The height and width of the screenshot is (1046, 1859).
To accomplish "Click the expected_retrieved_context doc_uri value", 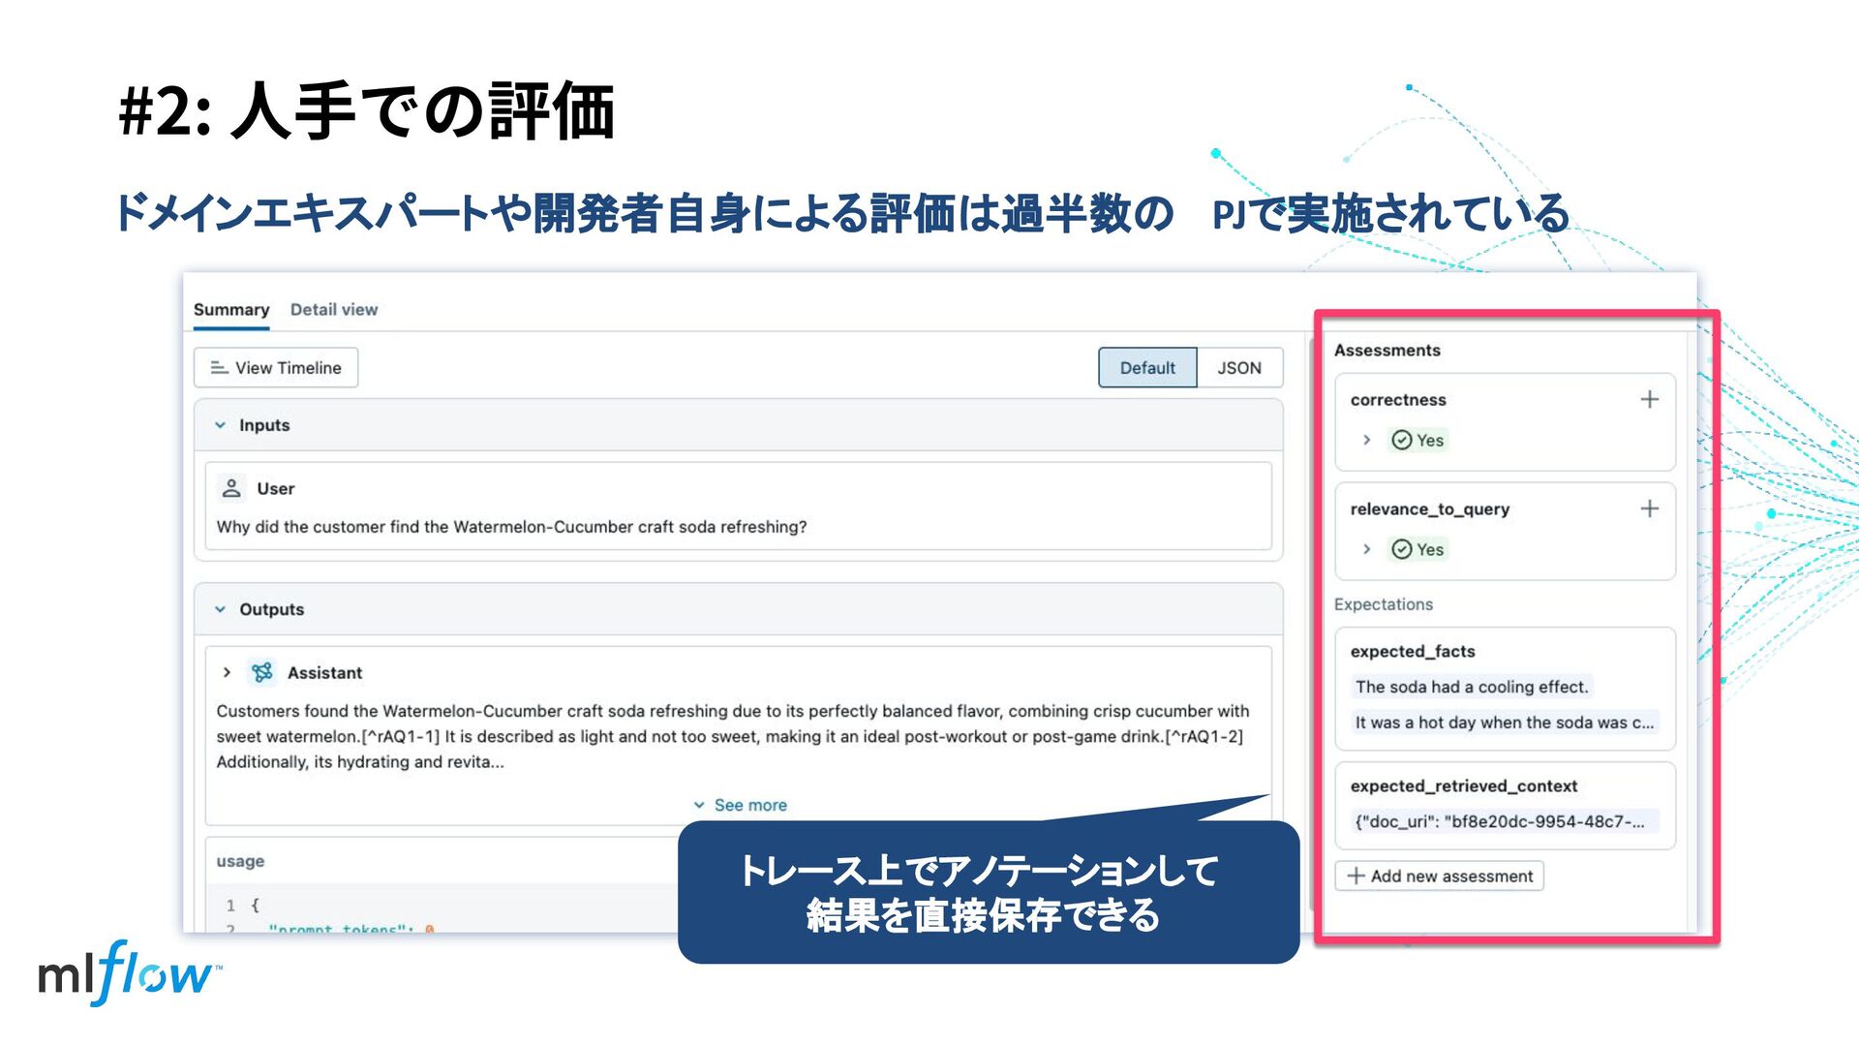I will [1499, 821].
